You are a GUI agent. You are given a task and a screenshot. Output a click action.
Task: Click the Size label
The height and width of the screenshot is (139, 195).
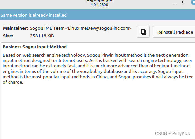point(8,36)
